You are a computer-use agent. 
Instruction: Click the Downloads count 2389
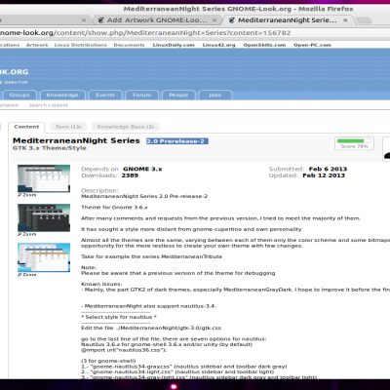[x=130, y=175]
